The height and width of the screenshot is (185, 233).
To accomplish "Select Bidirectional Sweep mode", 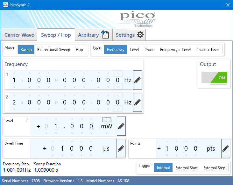I will tap(53, 50).
